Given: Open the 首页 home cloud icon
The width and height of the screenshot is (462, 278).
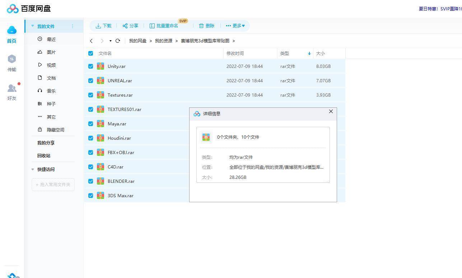Looking at the screenshot, I should pos(12,30).
